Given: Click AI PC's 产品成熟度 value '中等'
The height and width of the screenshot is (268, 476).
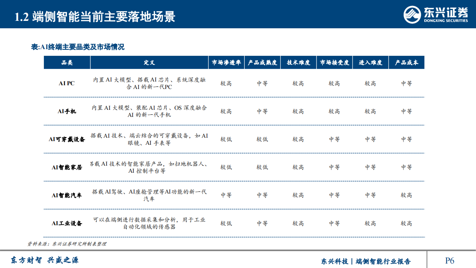Looking at the screenshot, I should point(262,83).
